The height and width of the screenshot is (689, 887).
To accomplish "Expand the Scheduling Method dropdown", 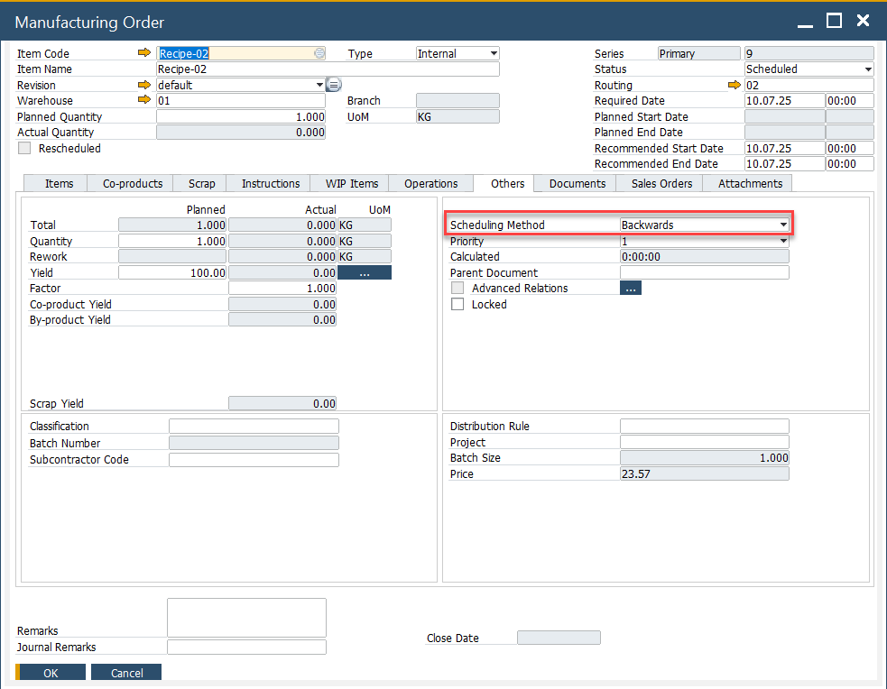I will pos(783,225).
